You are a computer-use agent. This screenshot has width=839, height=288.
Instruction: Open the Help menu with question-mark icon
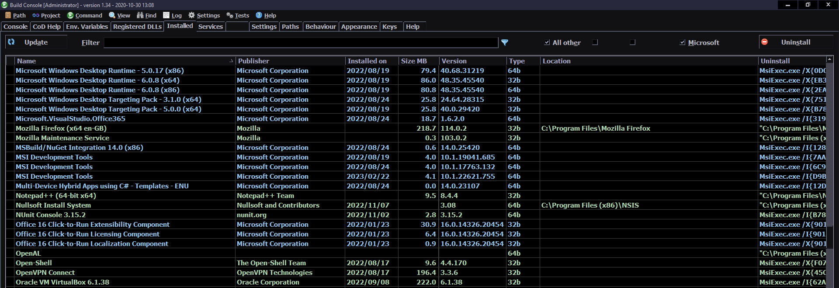pos(266,15)
